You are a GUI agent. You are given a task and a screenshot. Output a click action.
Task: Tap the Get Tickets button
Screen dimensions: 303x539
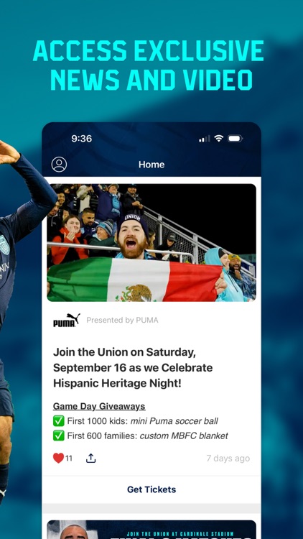tap(151, 489)
